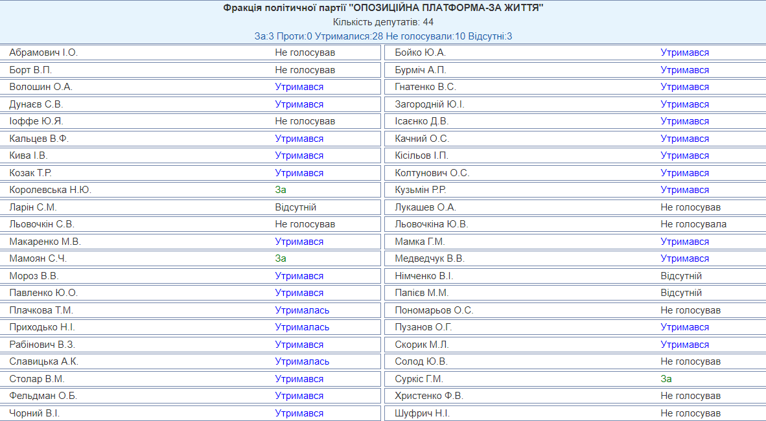Click the "За" vote of Мамоян С.Ч.
The image size is (766, 421).
click(281, 258)
